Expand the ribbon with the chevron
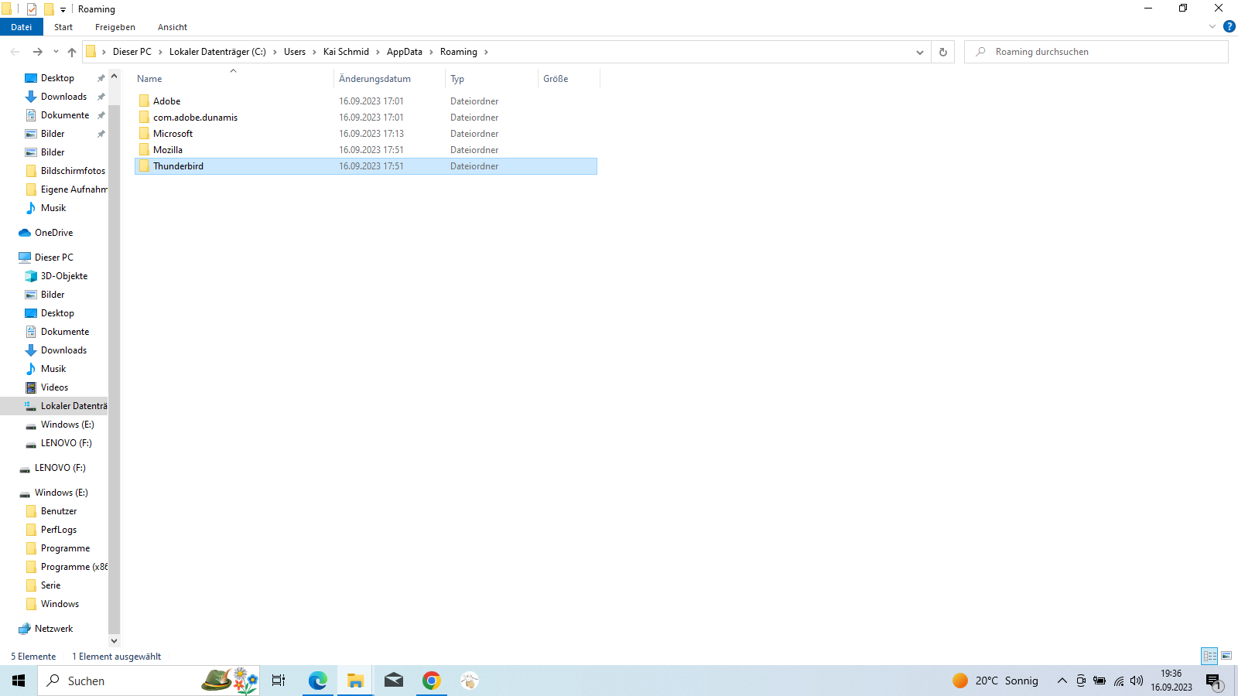Viewport: 1238px width, 696px height. click(1212, 26)
